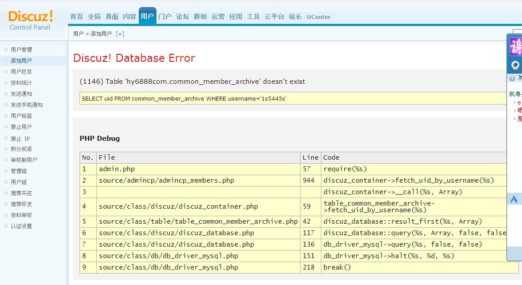The height and width of the screenshot is (285, 522).
Task: Open 管理组 in the left sidebar
Action: 19,171
